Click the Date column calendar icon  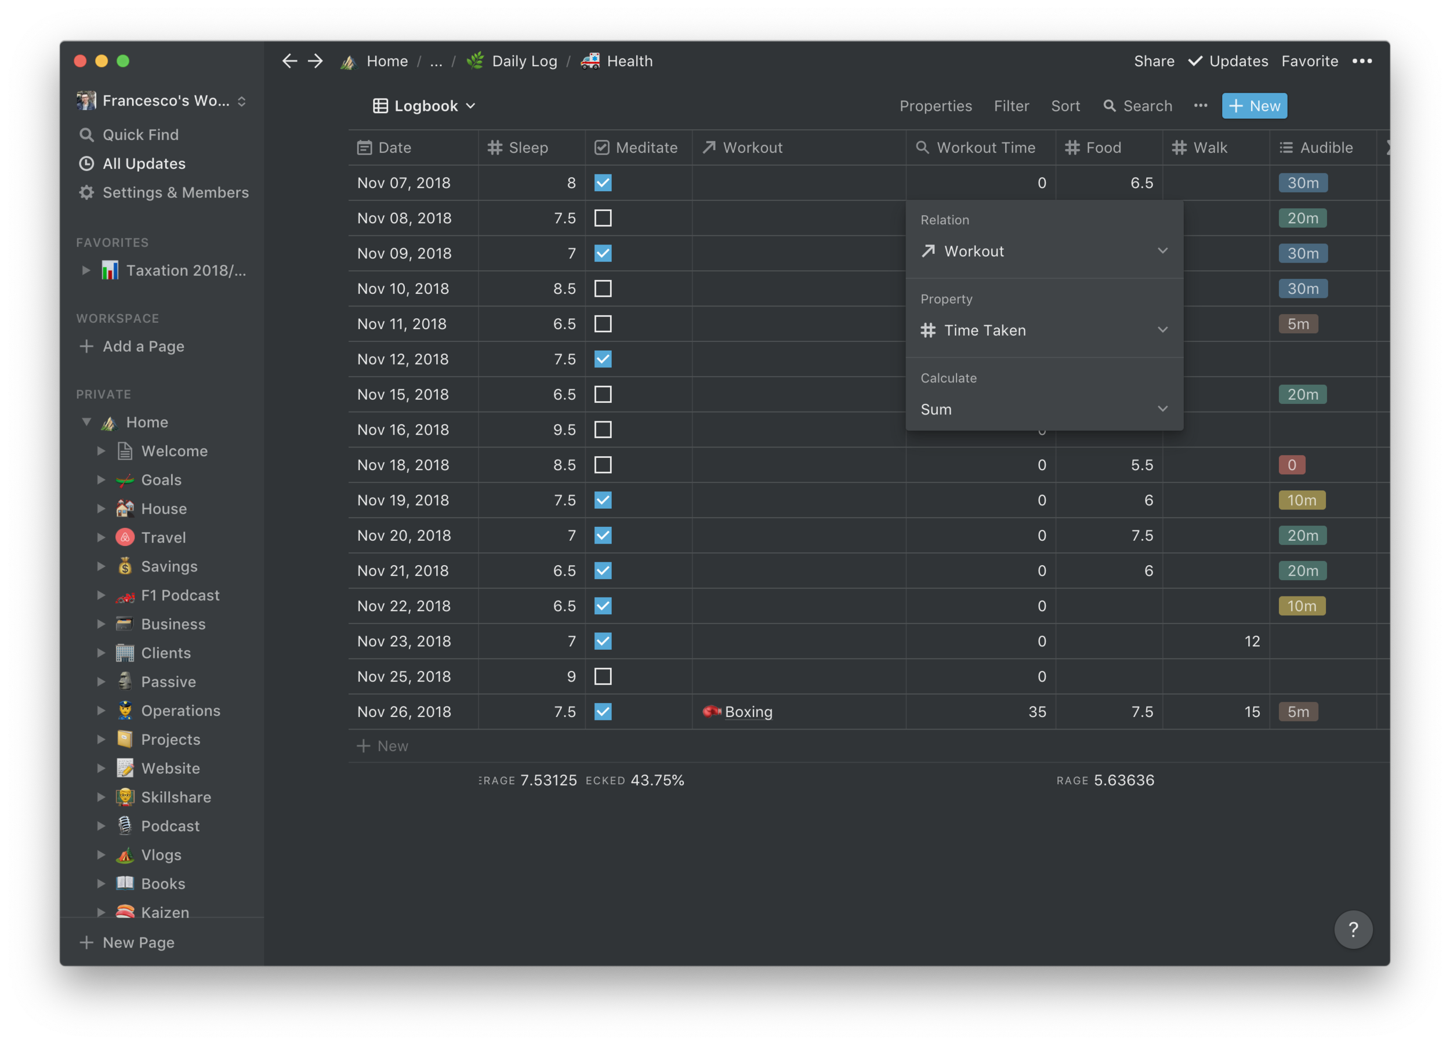[364, 148]
